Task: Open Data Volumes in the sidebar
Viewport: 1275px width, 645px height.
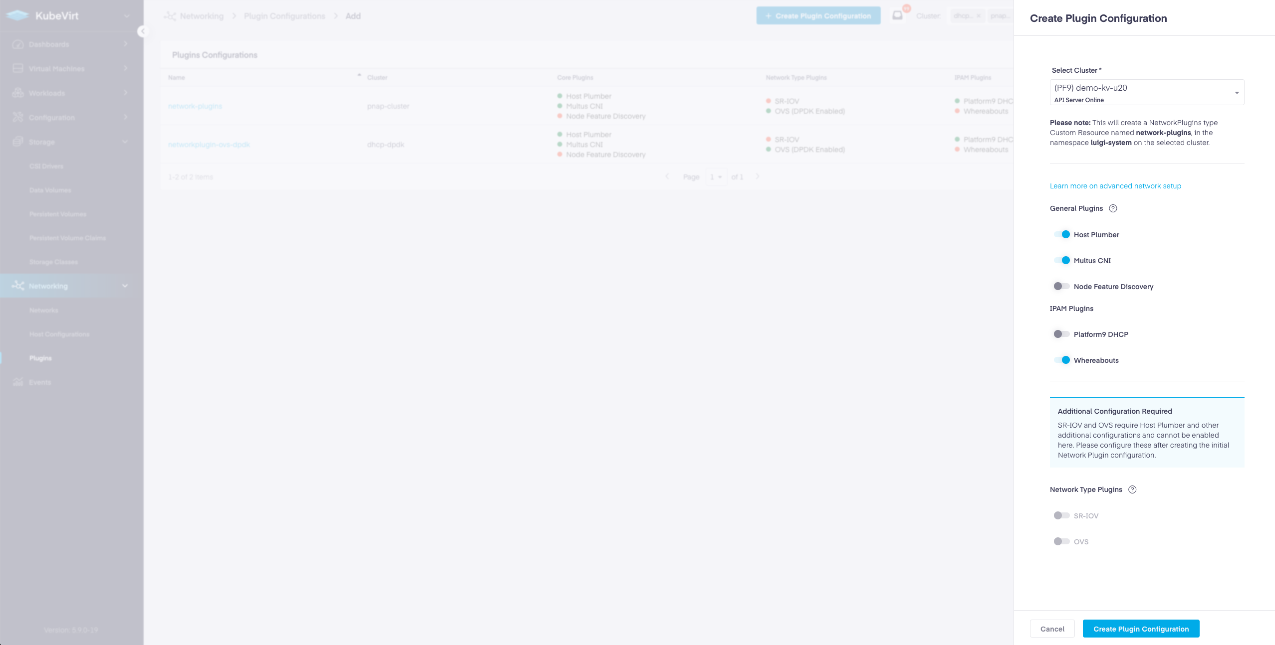Action: [50, 190]
